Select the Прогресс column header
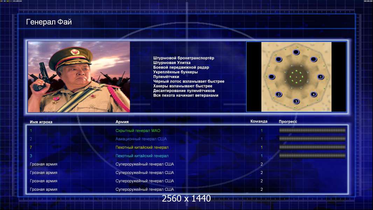 [x=288, y=121]
